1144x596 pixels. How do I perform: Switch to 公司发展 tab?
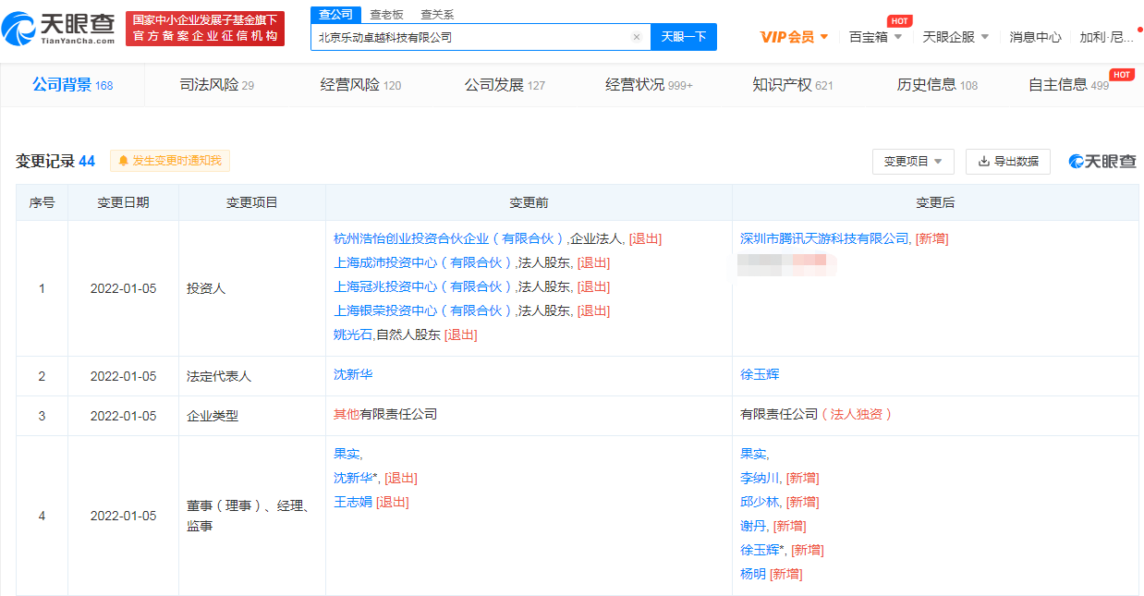[x=505, y=85]
